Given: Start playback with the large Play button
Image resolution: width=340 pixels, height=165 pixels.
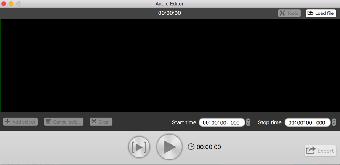Looking at the screenshot, I should click(x=169, y=147).
